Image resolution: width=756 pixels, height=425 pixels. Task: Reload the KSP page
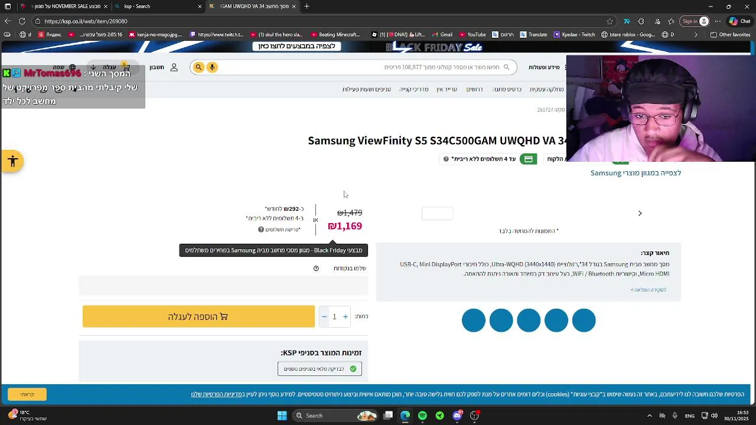[22, 21]
